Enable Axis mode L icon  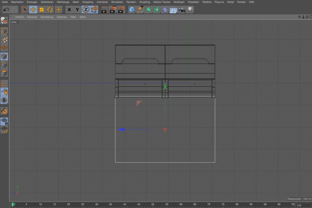pyautogui.click(x=4, y=83)
